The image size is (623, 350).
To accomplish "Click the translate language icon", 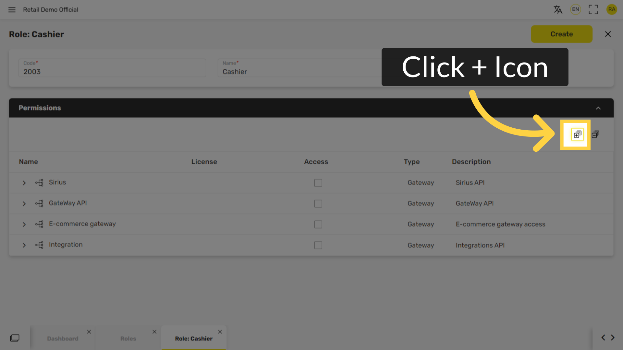I will (x=558, y=9).
